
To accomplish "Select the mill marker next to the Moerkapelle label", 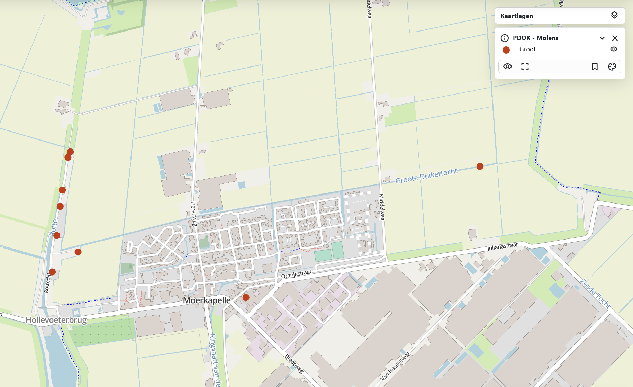I will (246, 297).
